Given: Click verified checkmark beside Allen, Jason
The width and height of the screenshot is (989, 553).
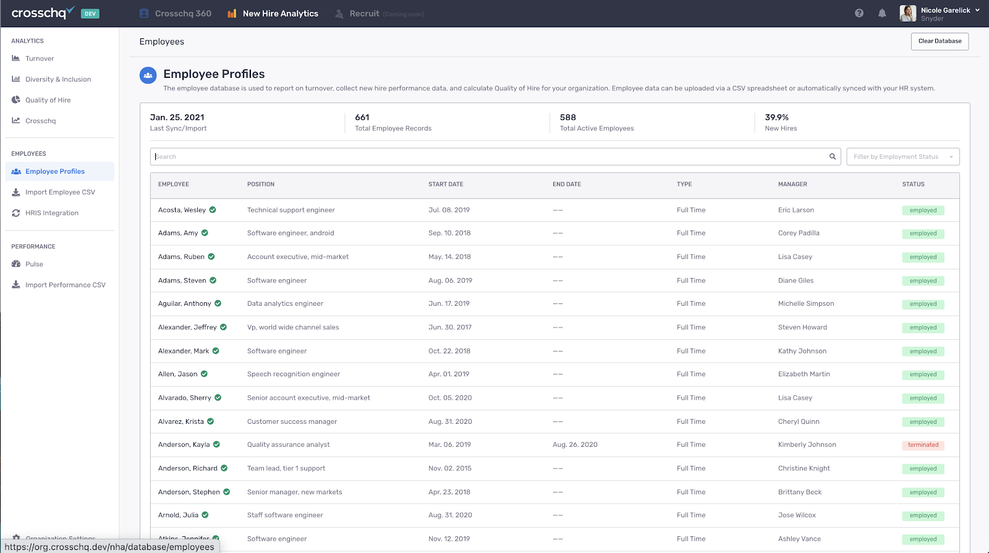Looking at the screenshot, I should 204,374.
